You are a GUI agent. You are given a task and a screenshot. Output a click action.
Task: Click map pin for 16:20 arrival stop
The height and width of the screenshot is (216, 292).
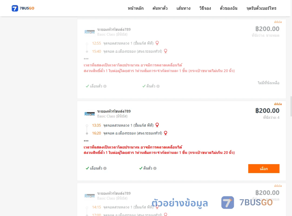click(x=165, y=133)
